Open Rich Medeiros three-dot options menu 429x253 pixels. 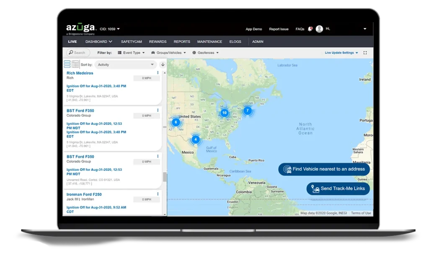coord(158,73)
